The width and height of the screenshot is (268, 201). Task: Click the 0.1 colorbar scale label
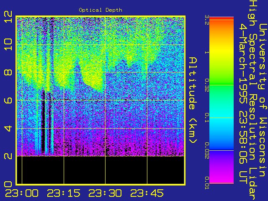point(207,118)
